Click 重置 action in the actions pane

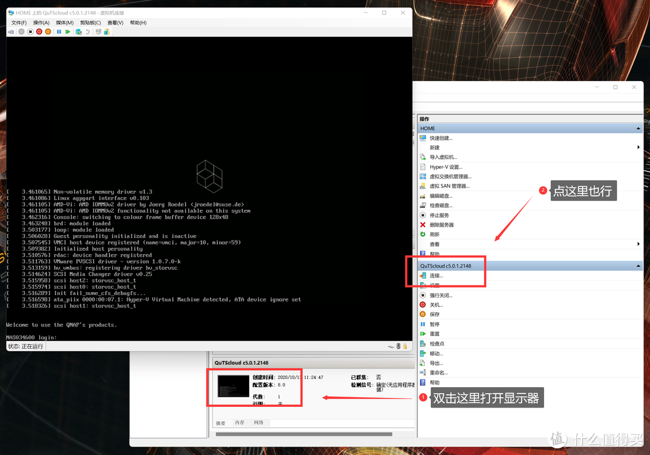[434, 334]
